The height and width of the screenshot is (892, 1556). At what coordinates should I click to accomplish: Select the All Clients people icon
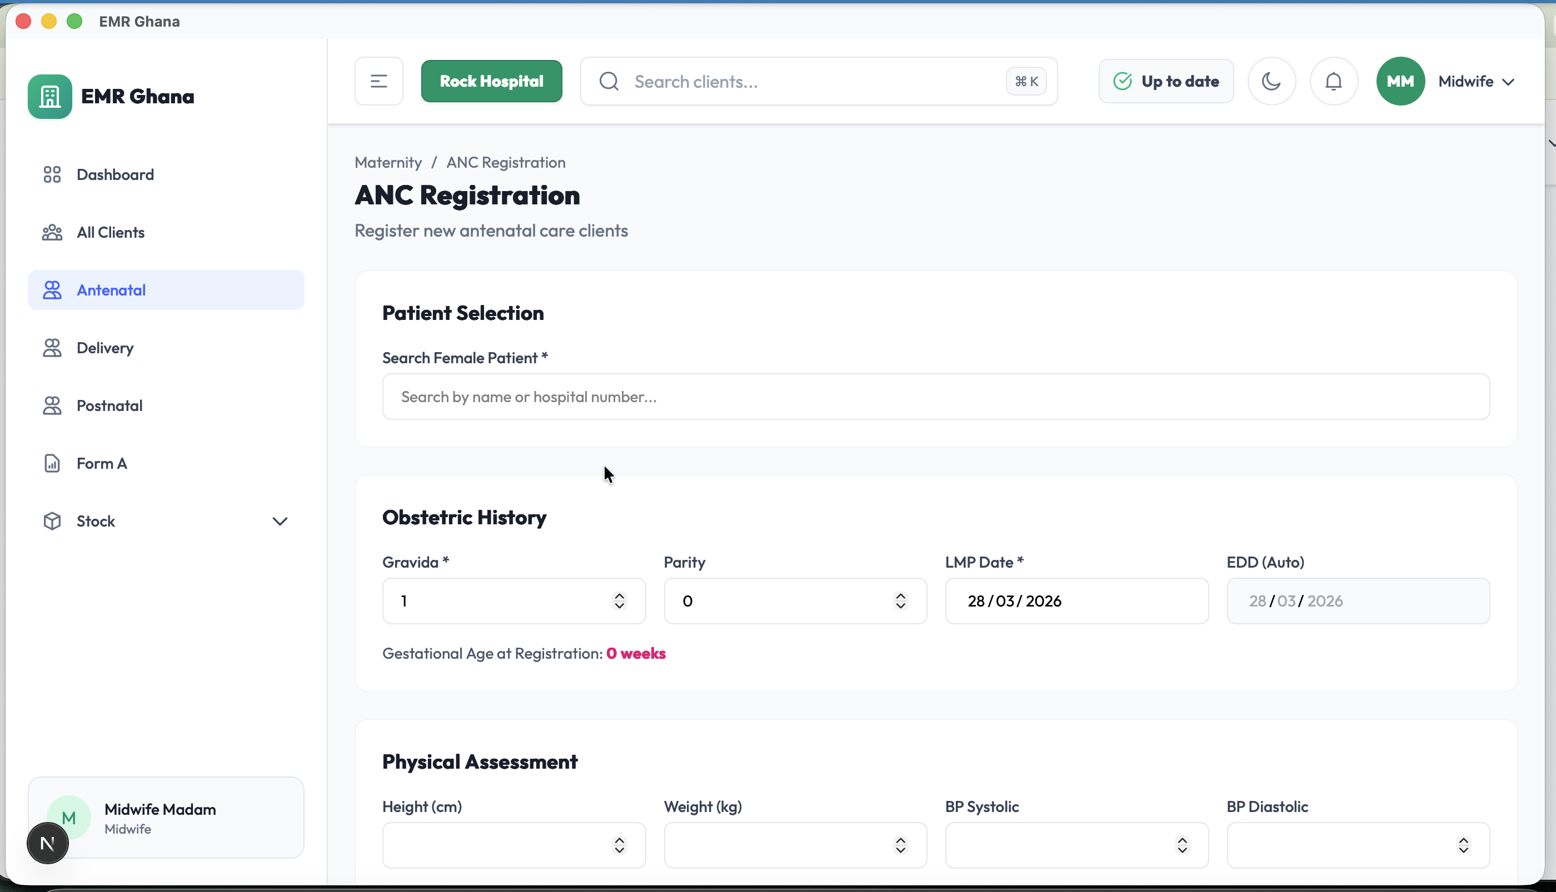(52, 232)
